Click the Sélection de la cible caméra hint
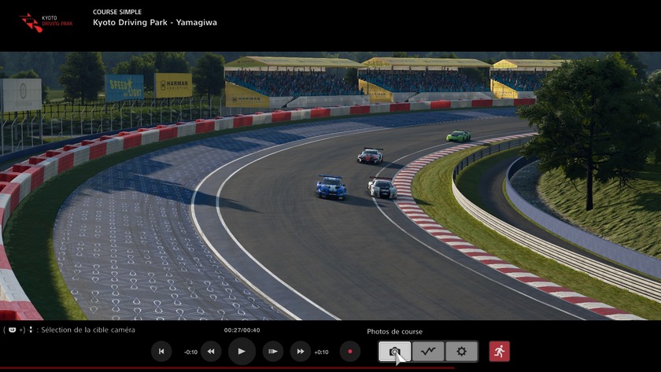 [x=87, y=330]
